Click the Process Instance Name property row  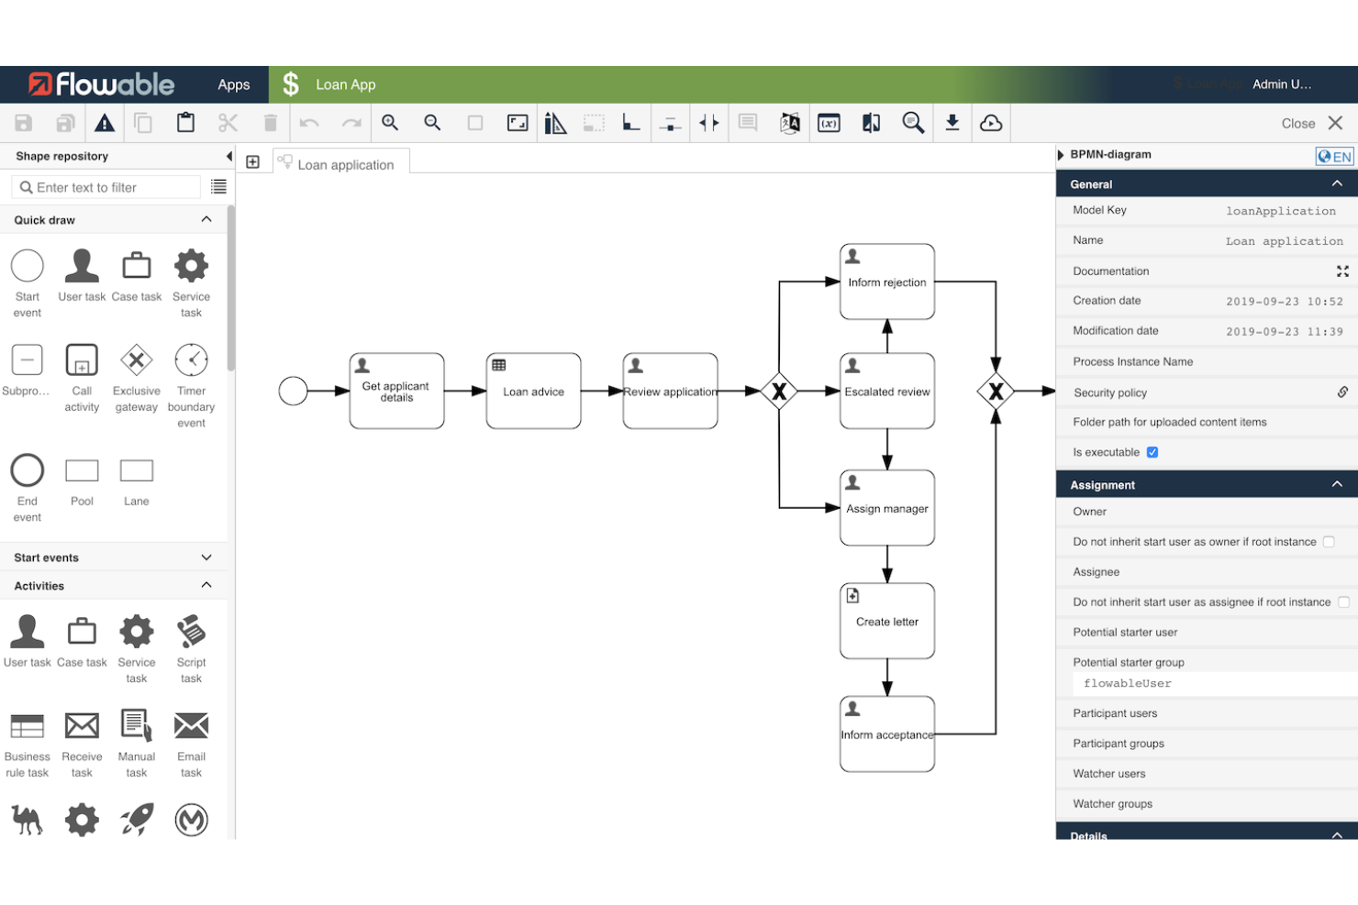(1207, 361)
